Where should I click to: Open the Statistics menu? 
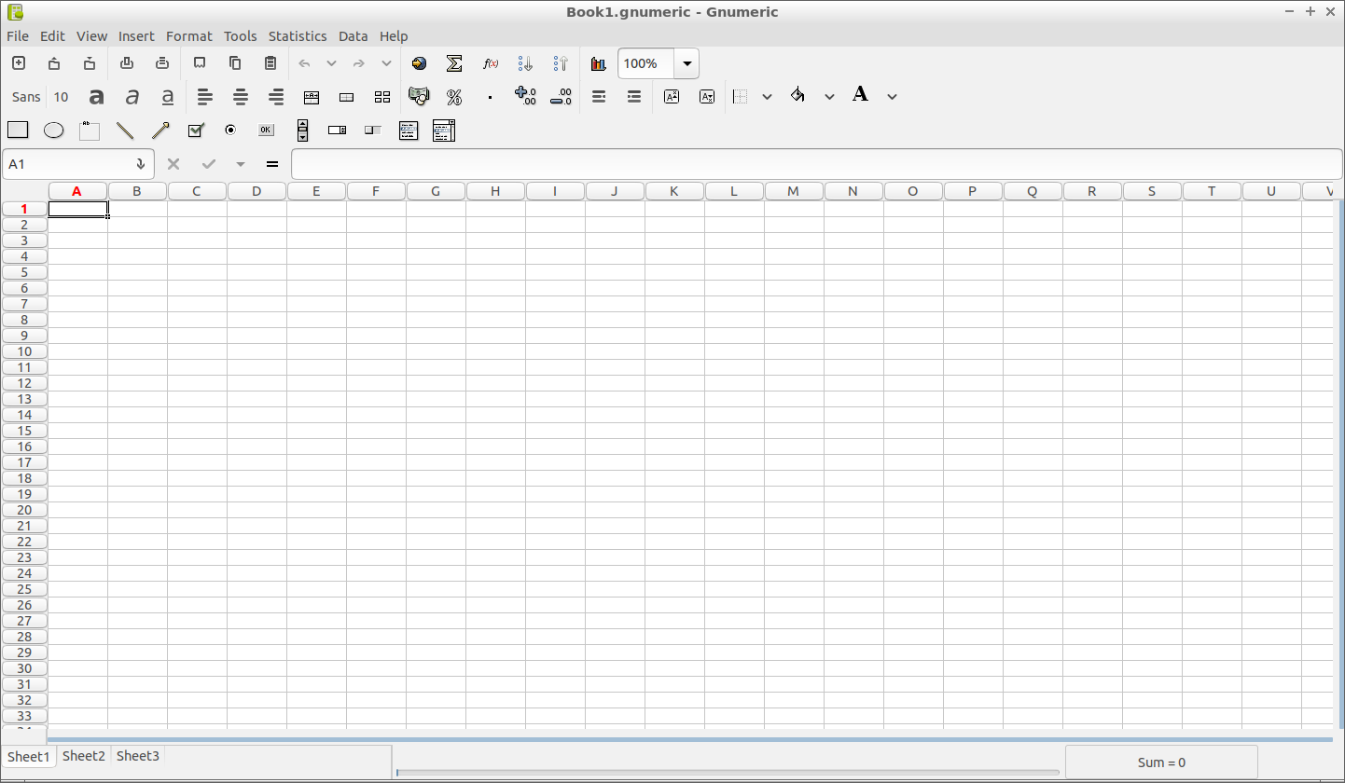click(x=297, y=35)
